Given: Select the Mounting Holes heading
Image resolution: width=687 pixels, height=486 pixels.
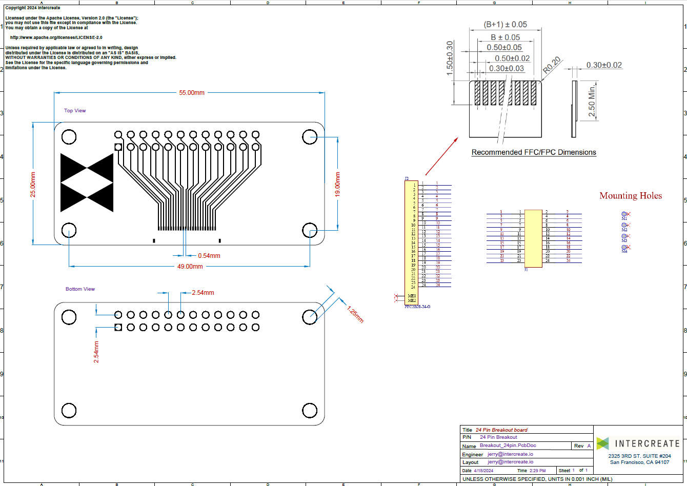Looking at the screenshot, I should click(x=630, y=196).
